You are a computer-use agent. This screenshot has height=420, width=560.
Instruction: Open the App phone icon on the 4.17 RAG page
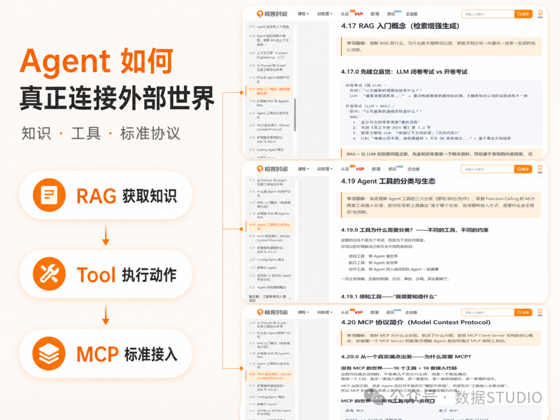pyautogui.click(x=540, y=14)
